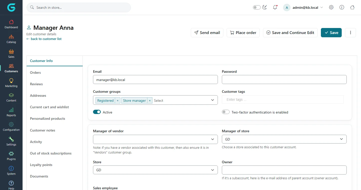Image resolution: width=361 pixels, height=190 pixels.
Task: Switch to the Customer notes tab
Action: click(54, 130)
